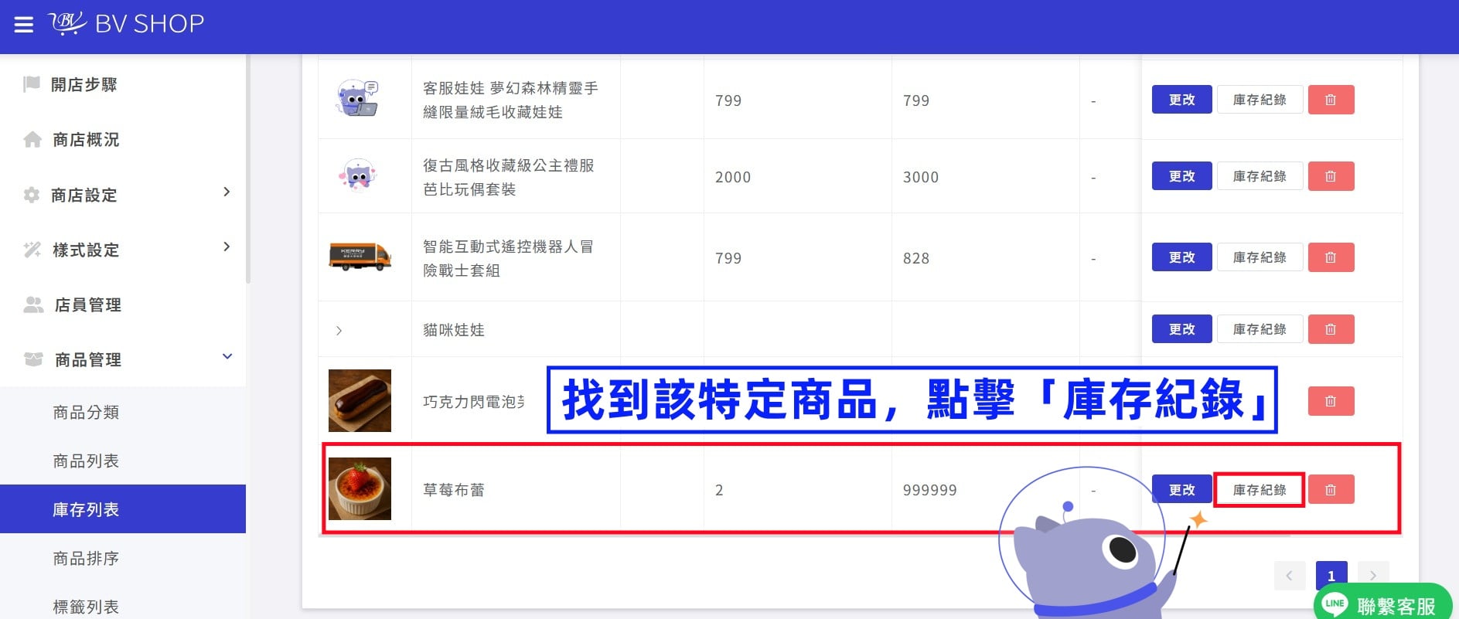Open 庫存紀錄 for 草莓布蕾 row

click(1260, 490)
